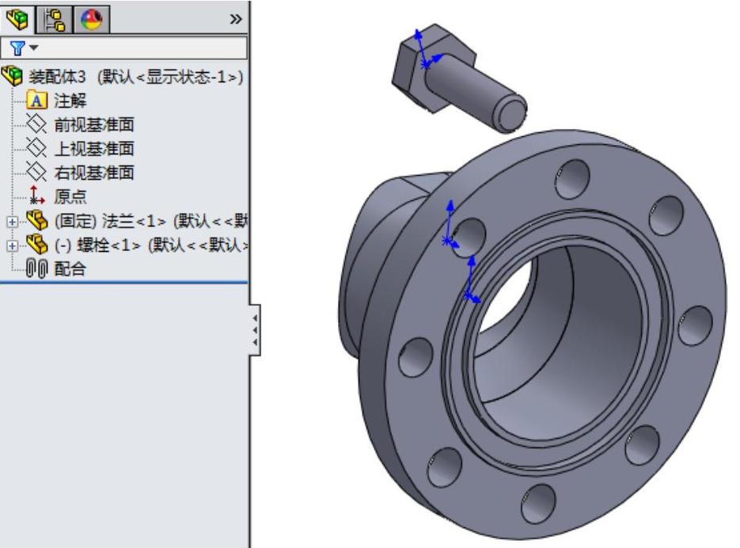
Task: Select the 注解 tree item text
Action: point(70,101)
